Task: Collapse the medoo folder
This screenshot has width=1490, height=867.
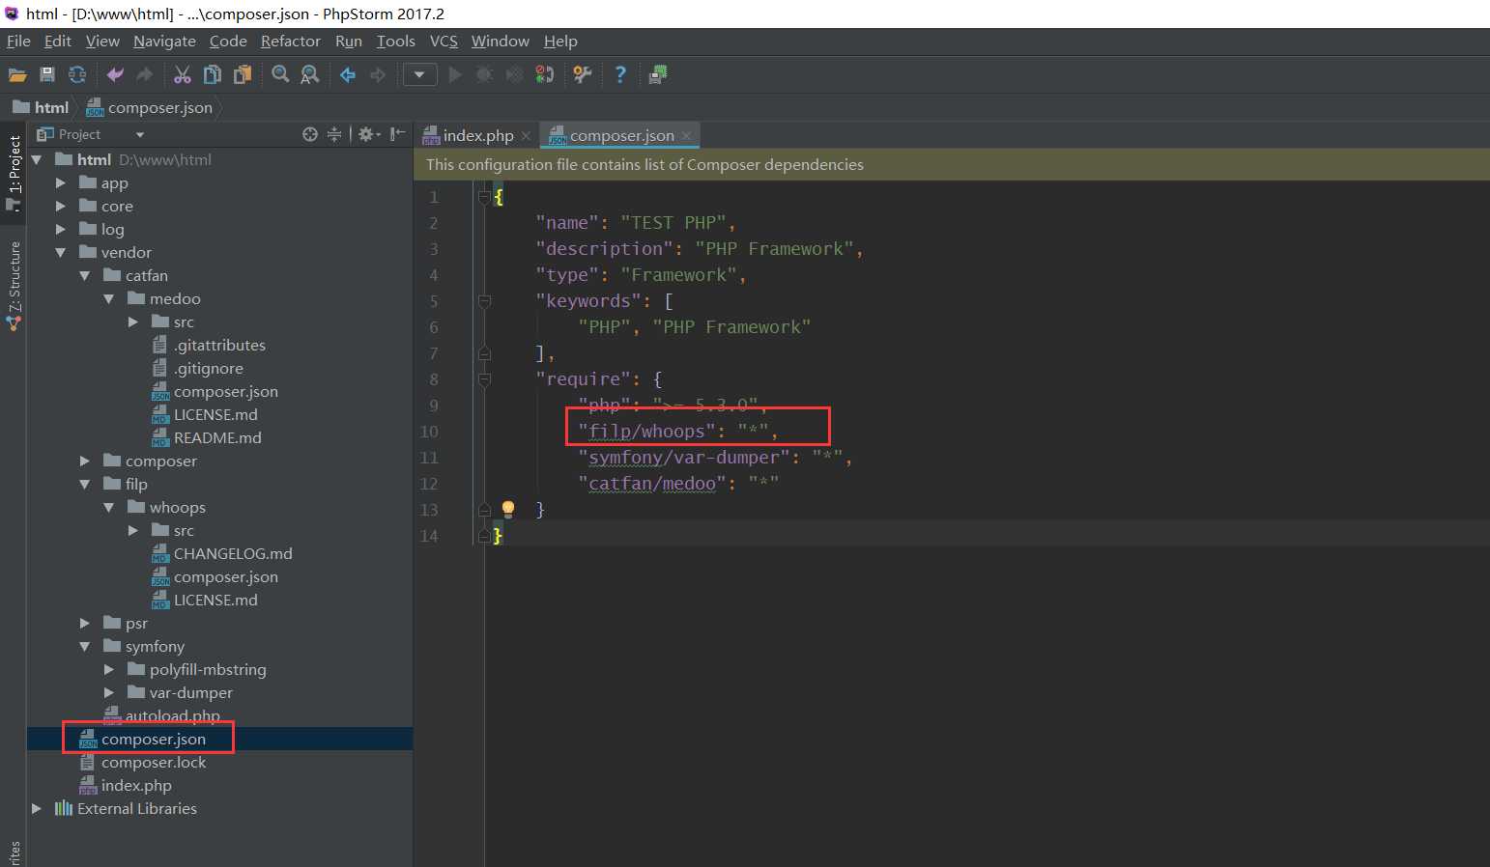Action: (108, 298)
